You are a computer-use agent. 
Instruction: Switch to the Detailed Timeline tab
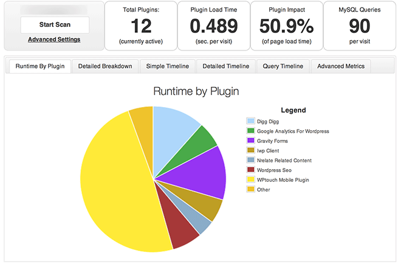coord(225,66)
